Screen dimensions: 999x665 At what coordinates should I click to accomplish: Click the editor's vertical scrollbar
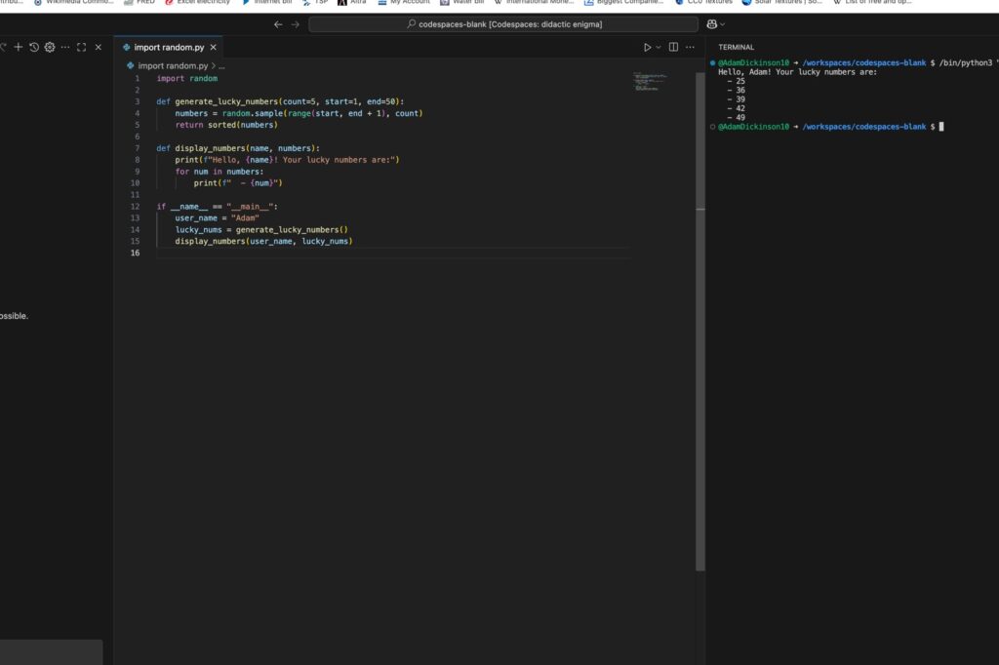[x=700, y=322]
